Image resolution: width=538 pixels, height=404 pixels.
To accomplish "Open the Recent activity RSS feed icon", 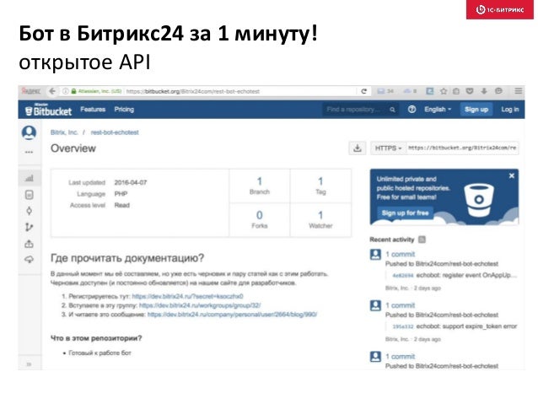I will coord(422,240).
